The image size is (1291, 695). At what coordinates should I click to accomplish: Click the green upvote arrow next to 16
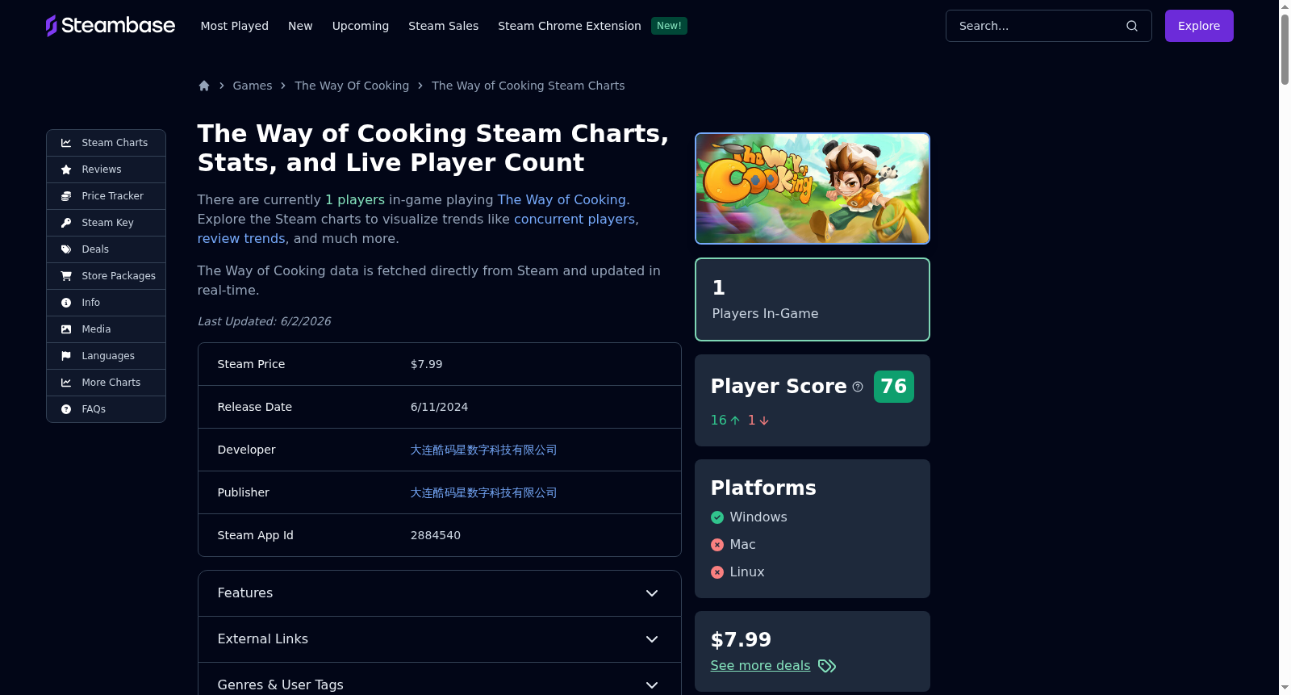tap(735, 421)
